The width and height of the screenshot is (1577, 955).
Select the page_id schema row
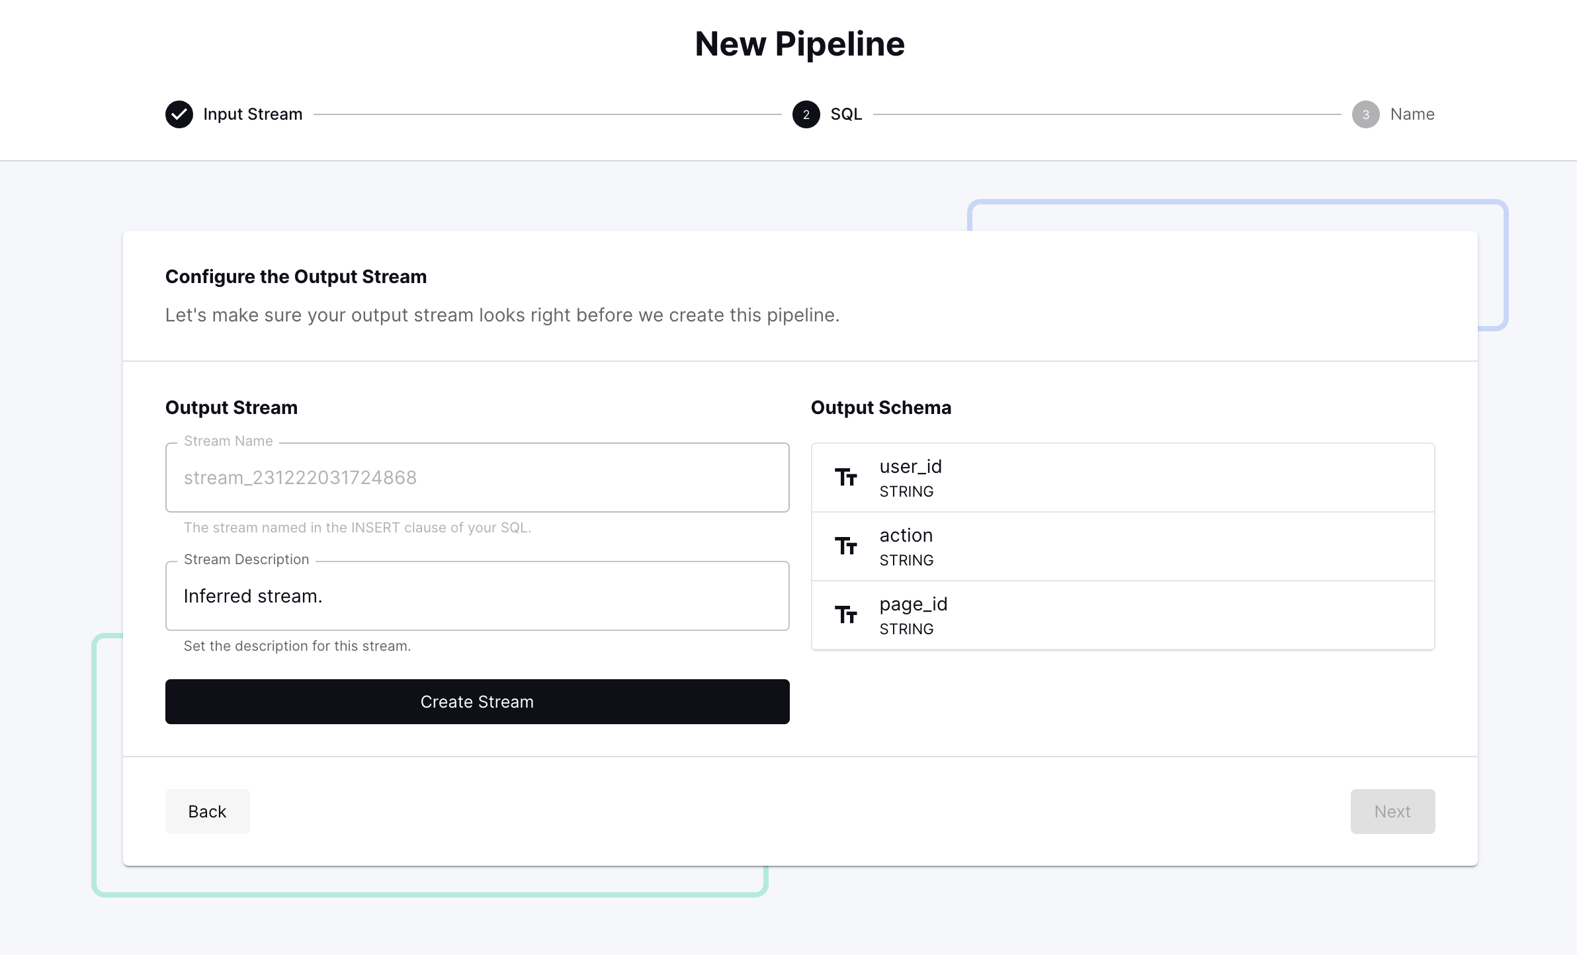coord(1123,615)
